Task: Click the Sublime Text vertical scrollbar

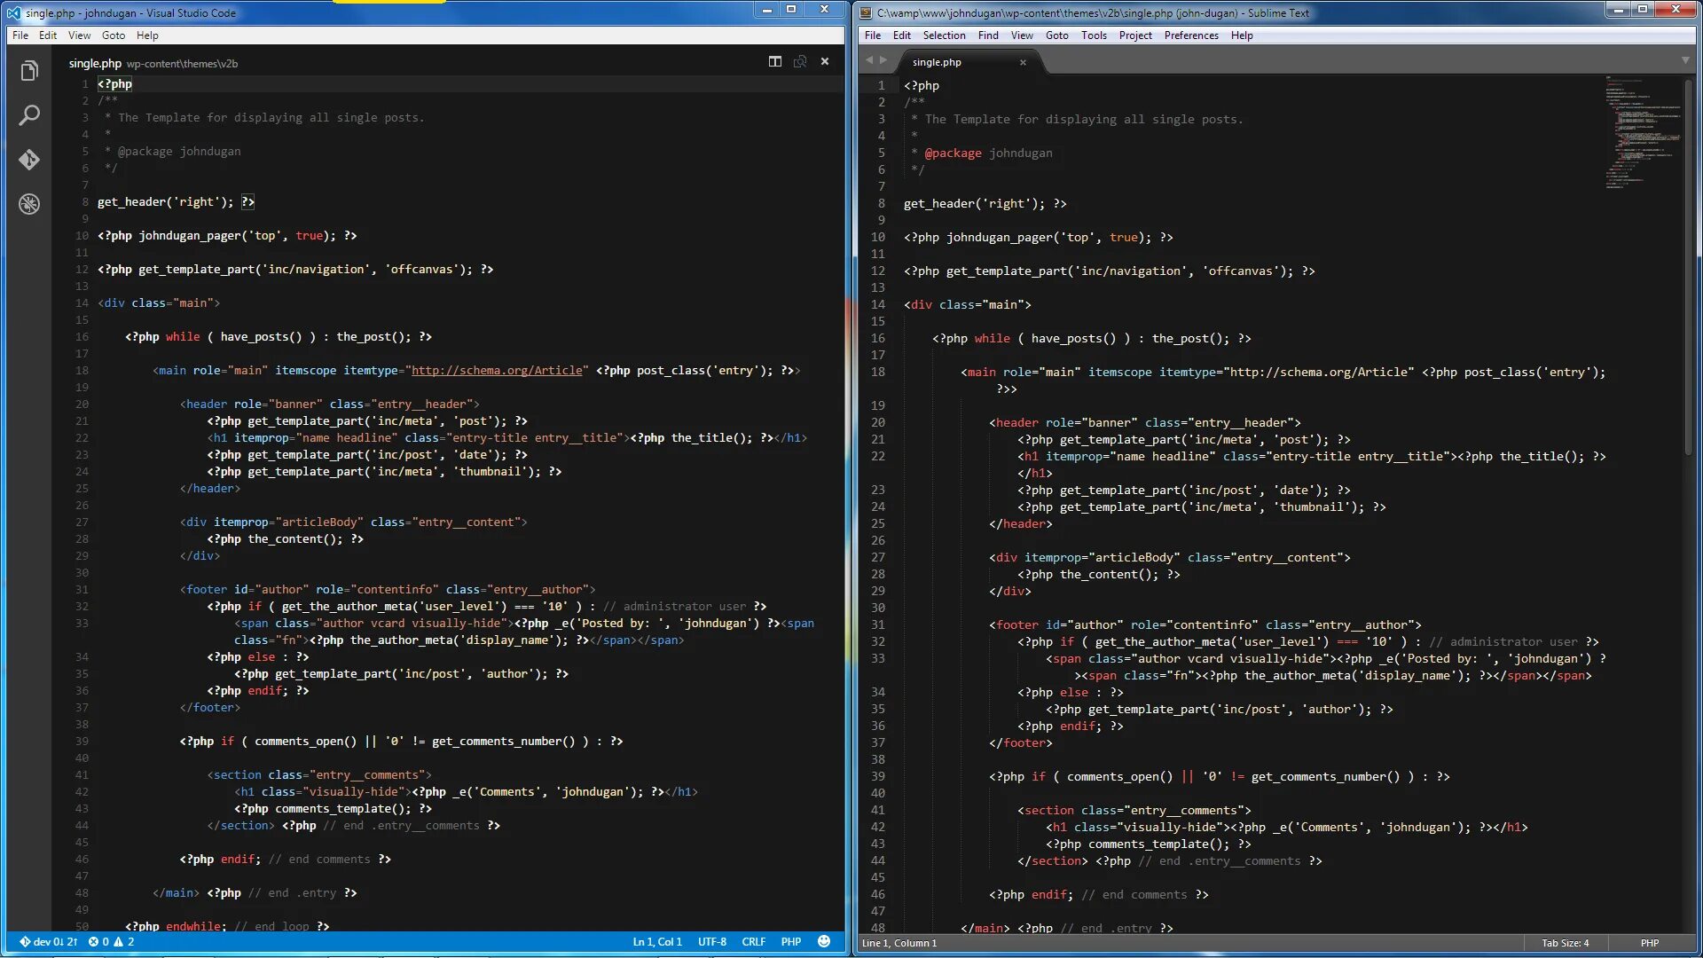Action: pos(1689,266)
